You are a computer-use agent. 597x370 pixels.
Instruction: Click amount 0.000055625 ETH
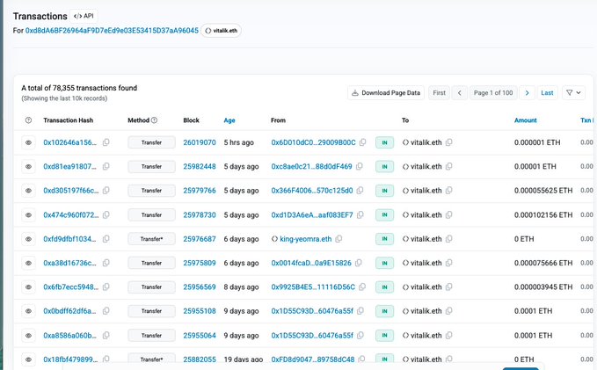(x=543, y=191)
